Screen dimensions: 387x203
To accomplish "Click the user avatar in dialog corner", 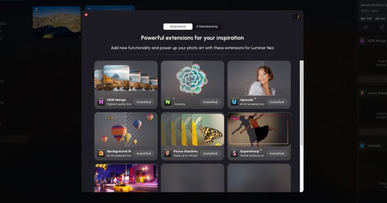I will click(x=297, y=17).
